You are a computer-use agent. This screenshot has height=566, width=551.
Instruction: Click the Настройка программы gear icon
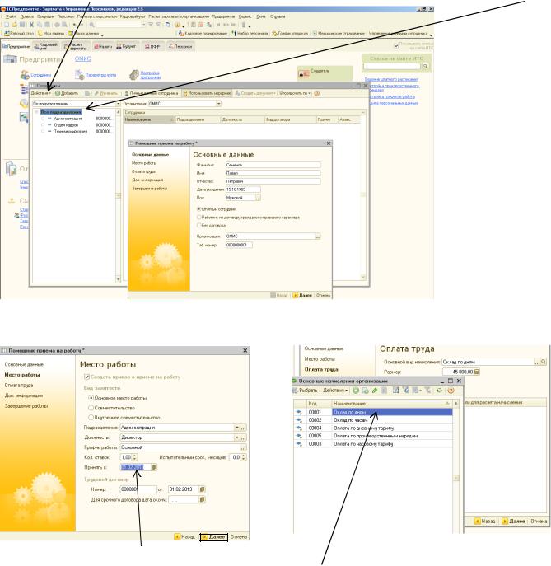pos(134,75)
